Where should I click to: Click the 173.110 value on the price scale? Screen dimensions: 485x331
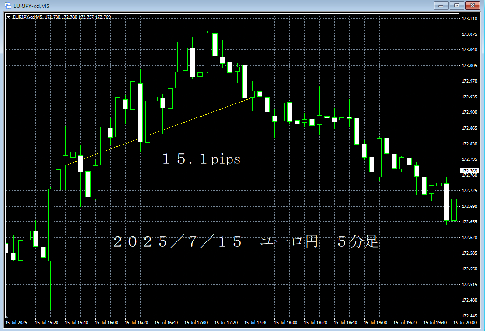[x=468, y=19]
